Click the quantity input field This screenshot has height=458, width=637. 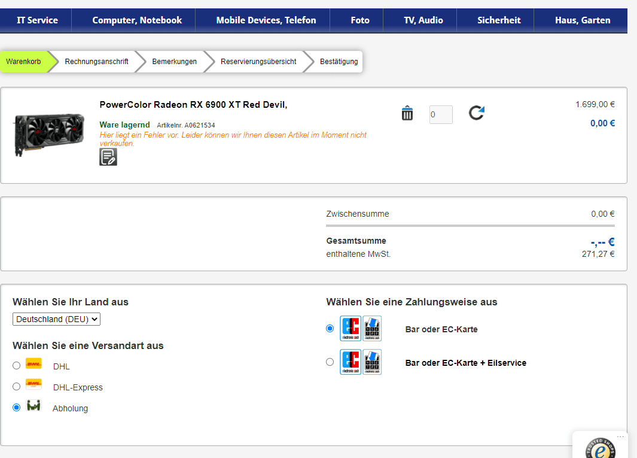441,114
